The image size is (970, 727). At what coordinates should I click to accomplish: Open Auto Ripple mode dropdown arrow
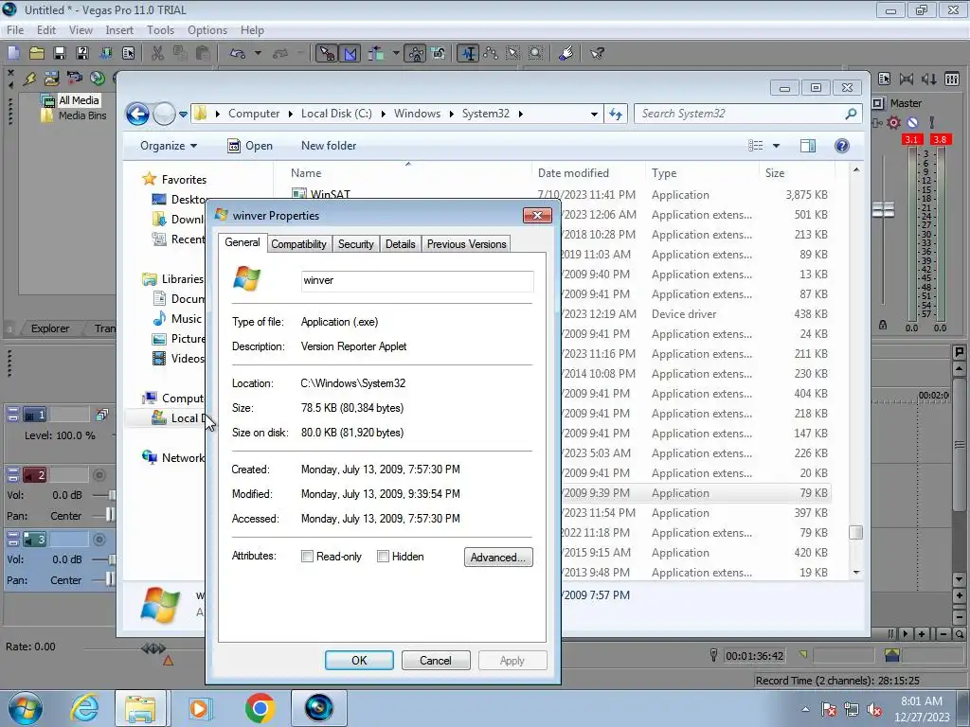click(x=395, y=53)
